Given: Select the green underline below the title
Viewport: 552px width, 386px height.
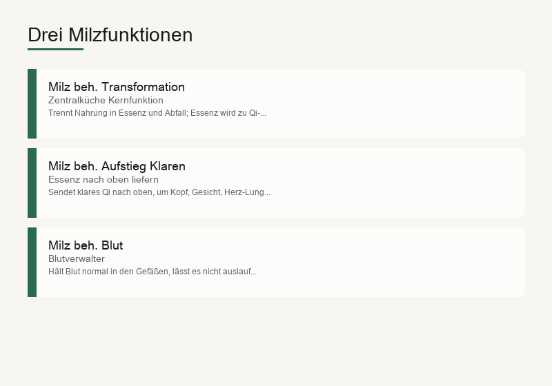Looking at the screenshot, I should pos(56,49).
